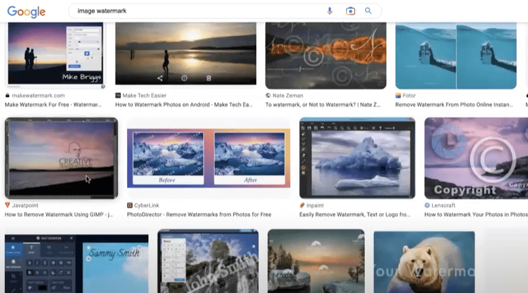528x293 pixels.
Task: Click the 'Inpaint' source name
Action: (315, 205)
